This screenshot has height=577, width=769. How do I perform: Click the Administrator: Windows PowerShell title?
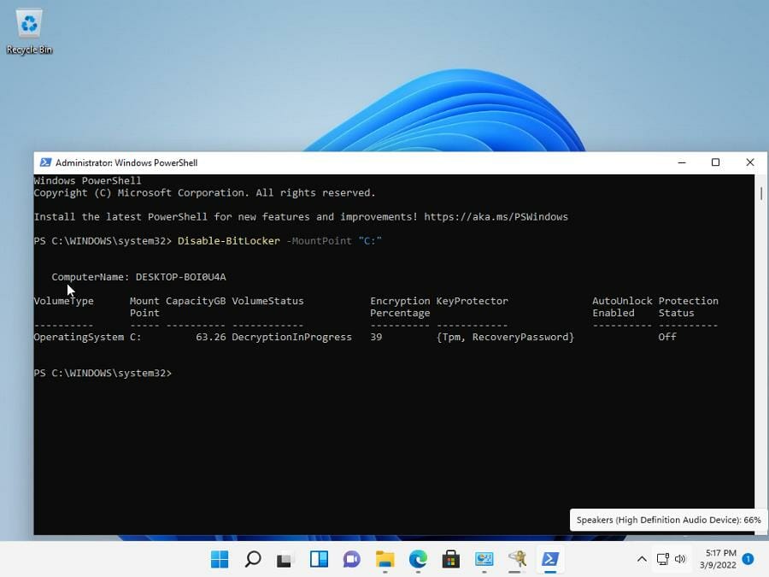pos(126,162)
